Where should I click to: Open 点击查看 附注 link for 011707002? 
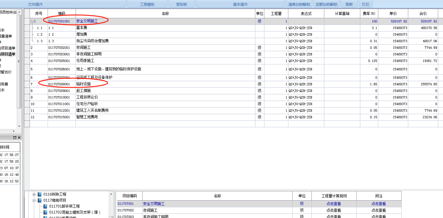pos(379,210)
